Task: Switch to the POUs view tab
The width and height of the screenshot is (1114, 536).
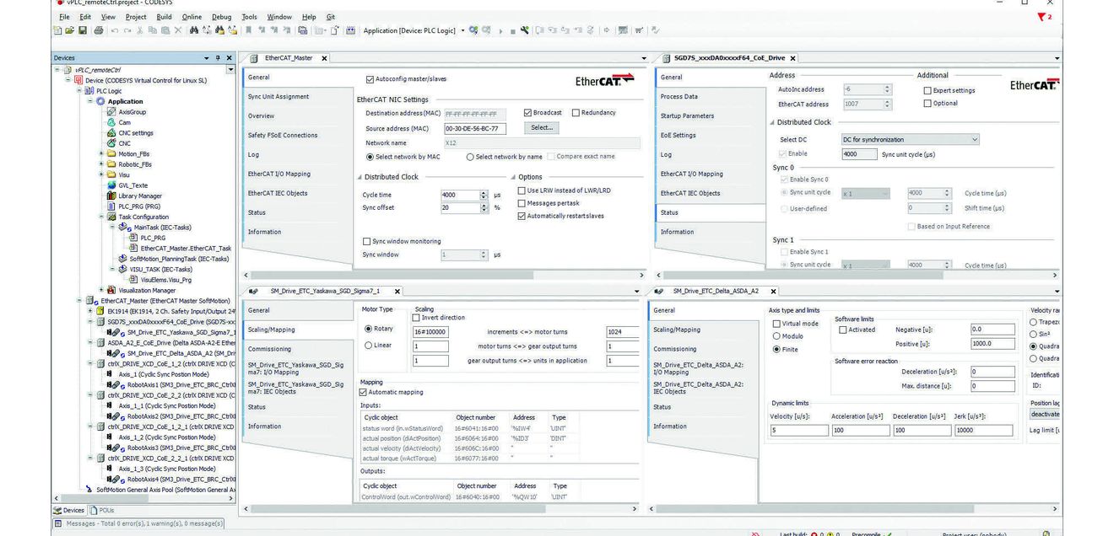Action: 102,510
